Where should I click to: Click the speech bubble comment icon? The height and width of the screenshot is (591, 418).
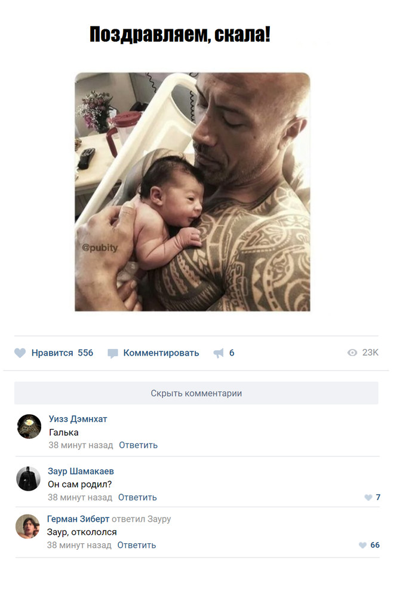coord(113,353)
